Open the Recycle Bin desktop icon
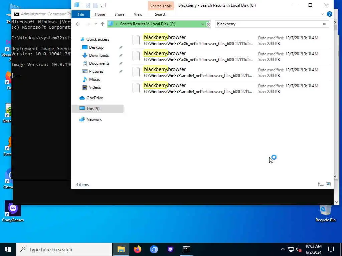This screenshot has width=342, height=256. coord(325,213)
